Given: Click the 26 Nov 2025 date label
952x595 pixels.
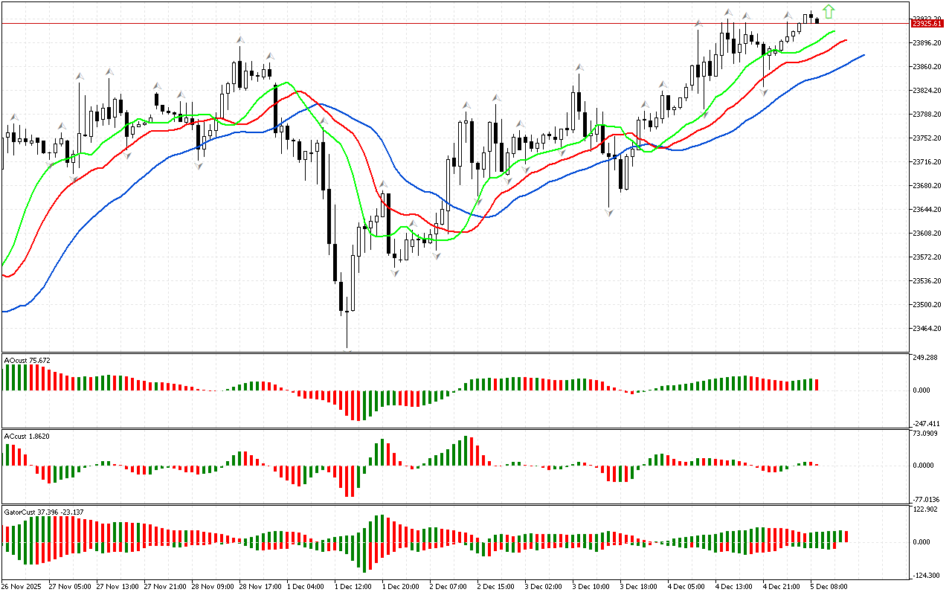Looking at the screenshot, I should click(22, 586).
